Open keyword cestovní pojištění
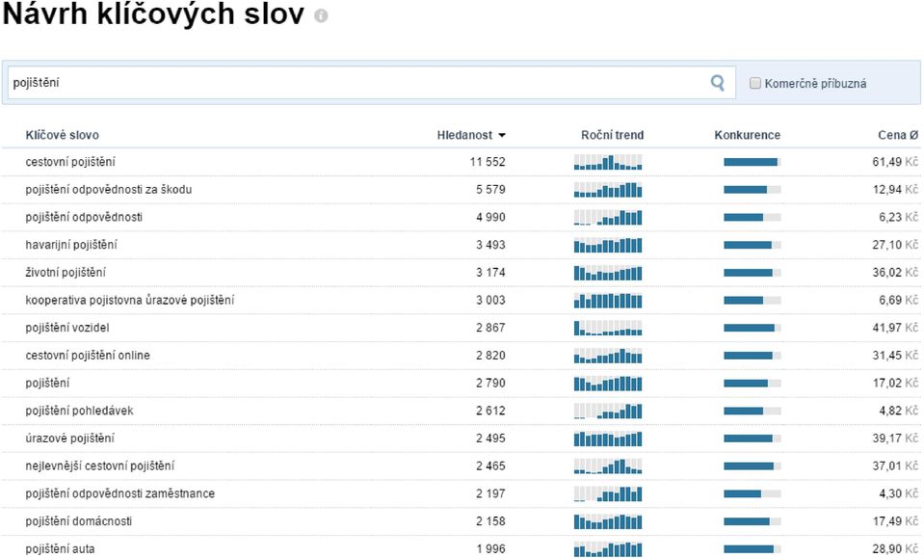This screenshot has height=558, width=924. 70,162
